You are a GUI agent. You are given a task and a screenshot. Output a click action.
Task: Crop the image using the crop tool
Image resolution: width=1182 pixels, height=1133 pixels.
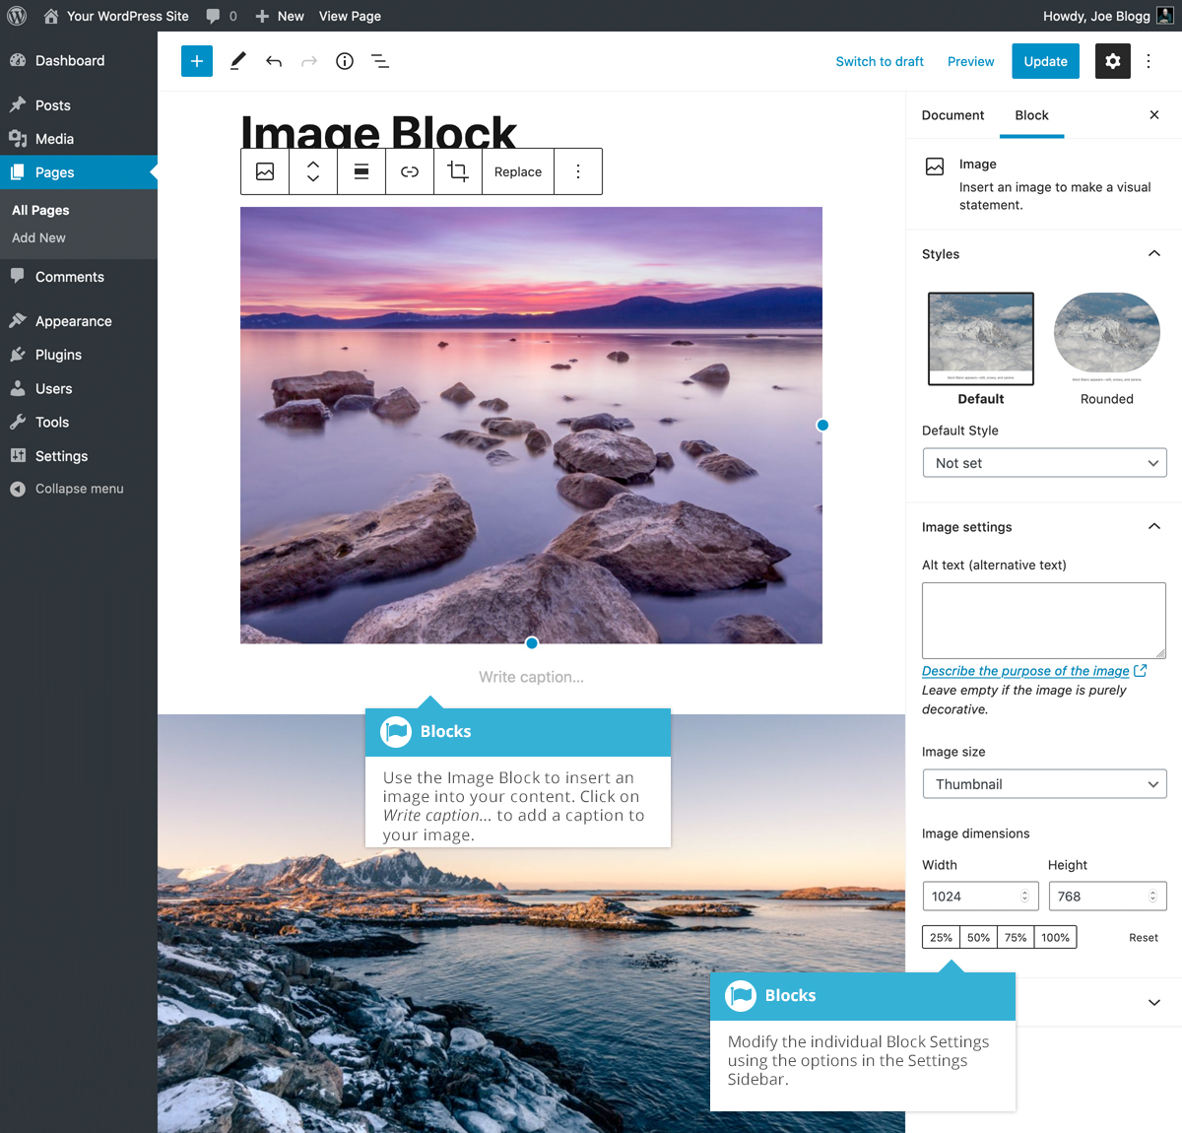click(x=457, y=170)
